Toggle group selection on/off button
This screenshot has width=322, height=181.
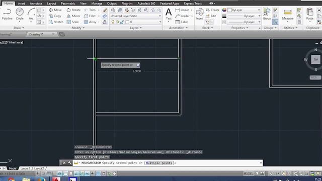(x=275, y=22)
